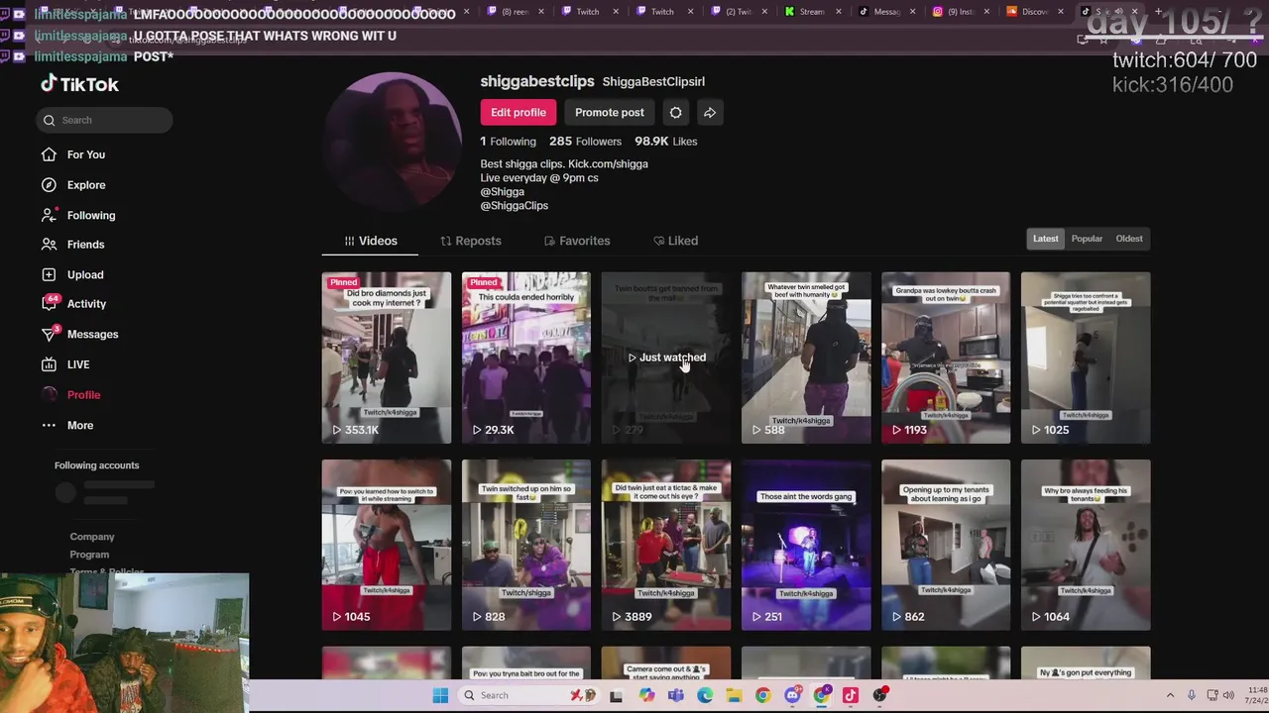Click the profile avatar picture
Viewport: 1269px width, 713px height.
point(392,142)
